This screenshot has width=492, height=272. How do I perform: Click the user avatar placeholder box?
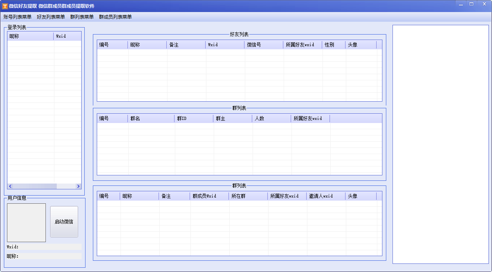coord(26,223)
